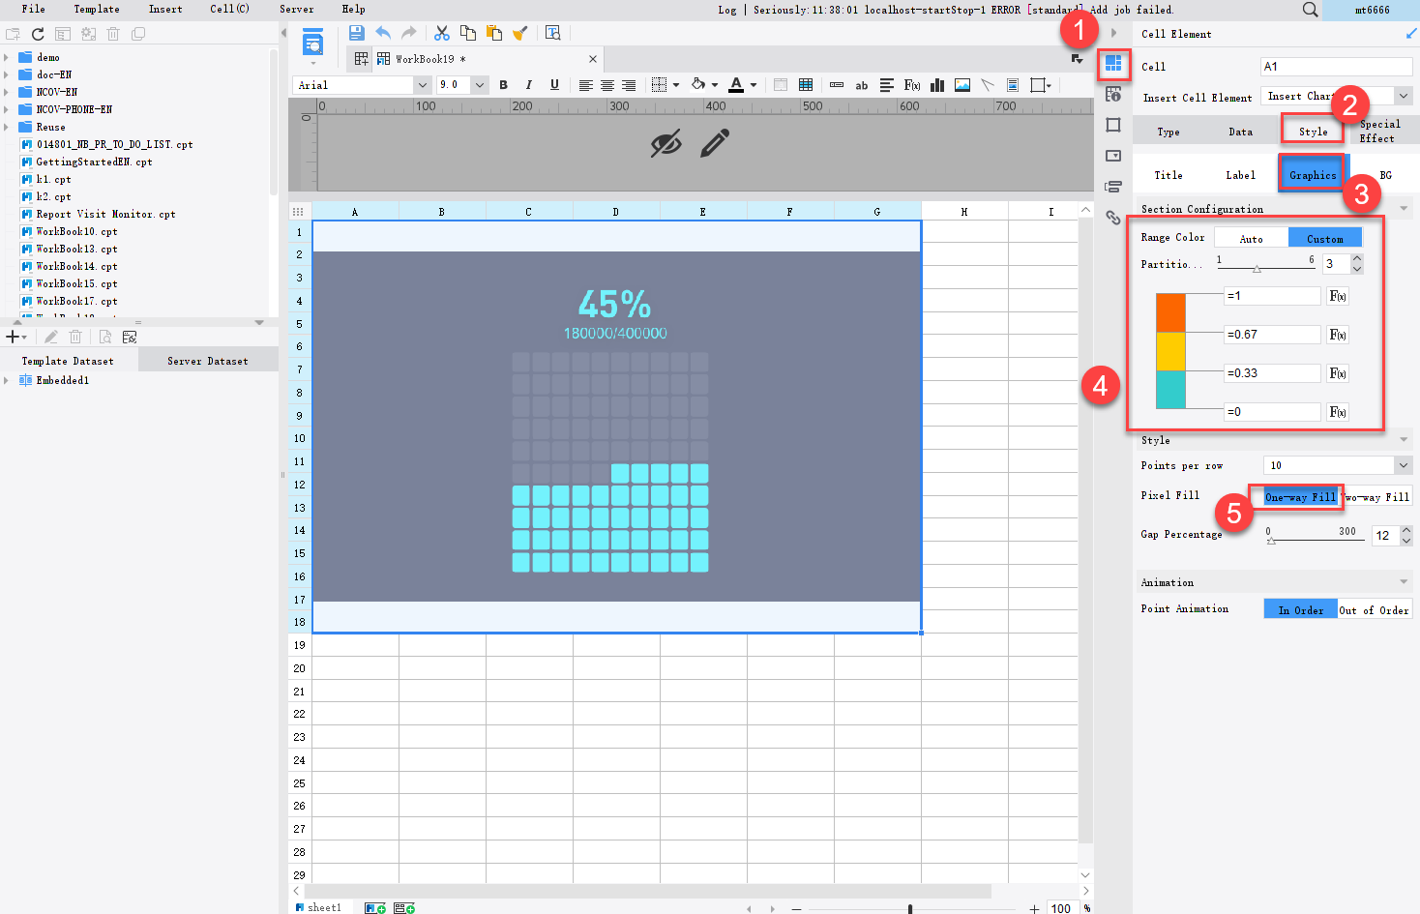Screen dimensions: 1420x914
Task: Select the Insert Chart toolbar icon
Action: click(936, 85)
